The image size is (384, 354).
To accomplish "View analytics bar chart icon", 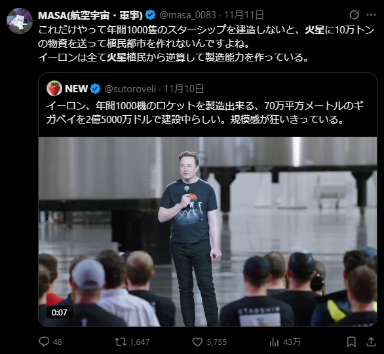I will 274,342.
